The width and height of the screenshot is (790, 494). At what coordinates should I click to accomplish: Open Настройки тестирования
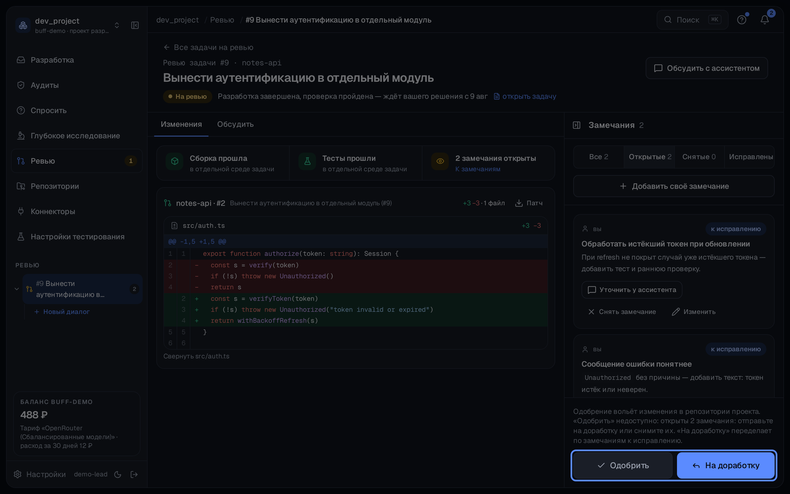tap(77, 237)
